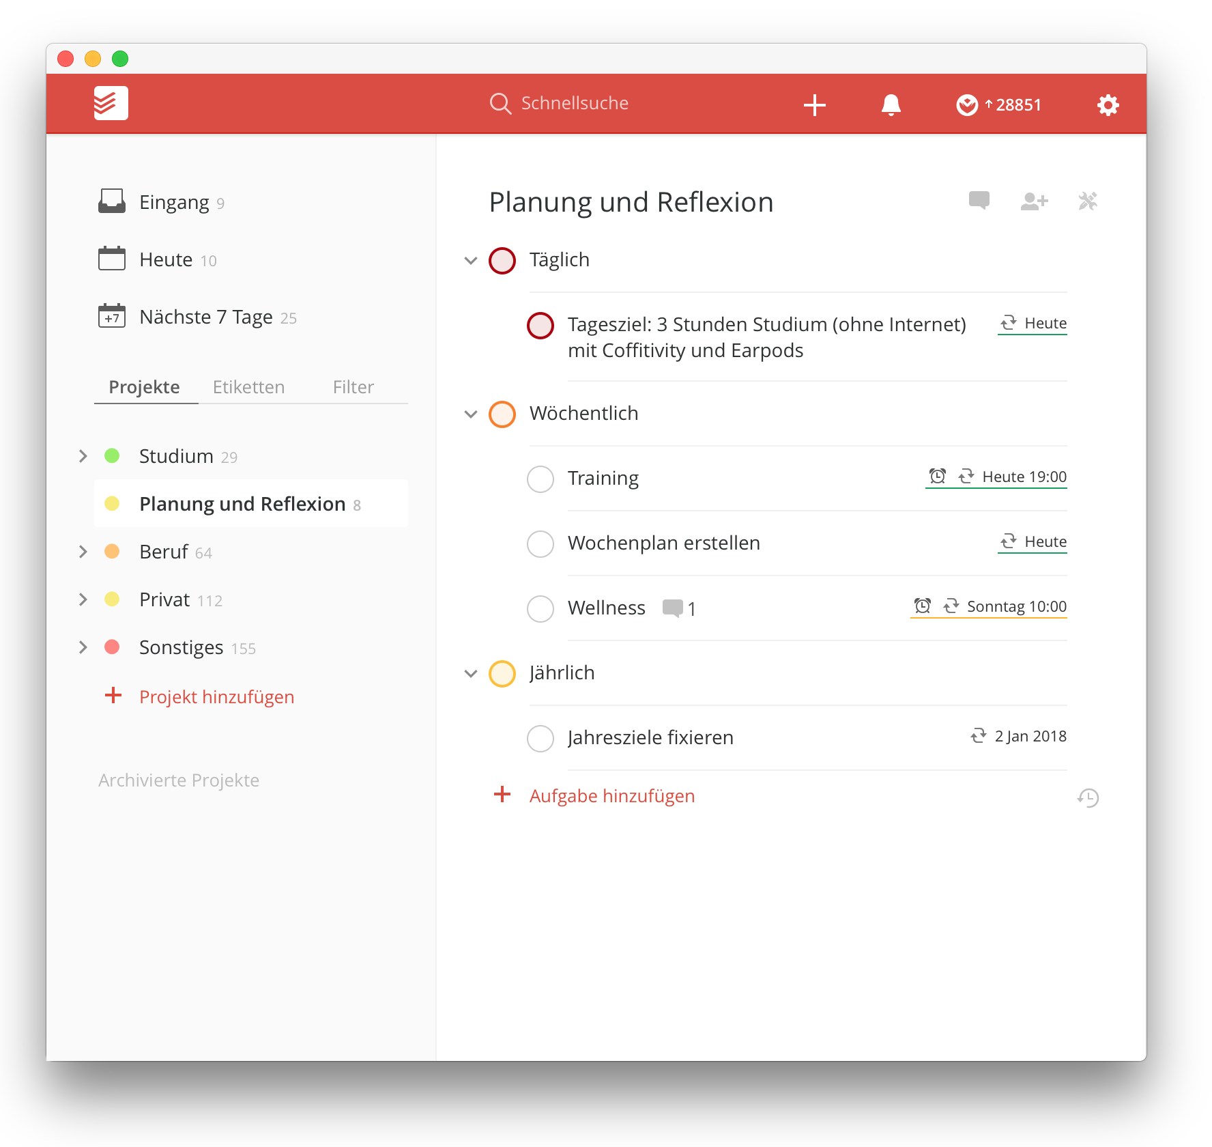Image resolution: width=1212 pixels, height=1147 pixels.
Task: Collapse the Täglich section
Action: (x=471, y=260)
